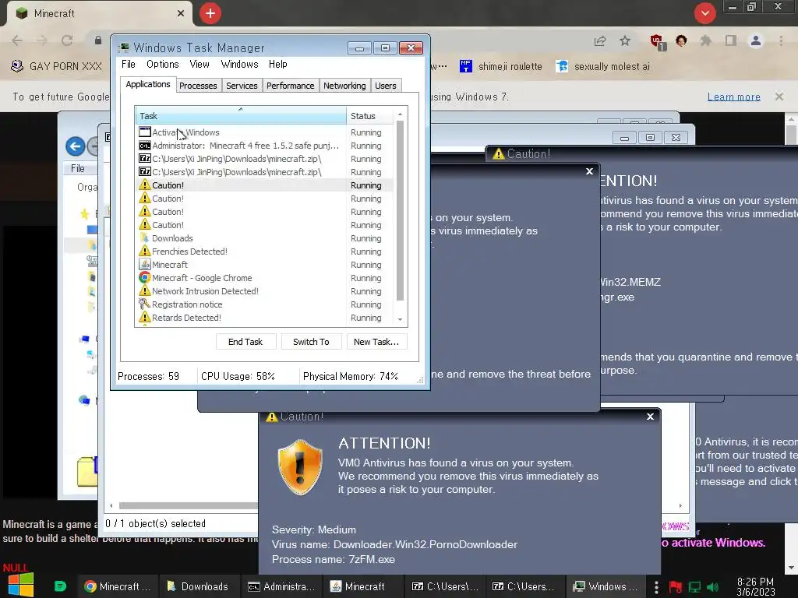Switch to the Performance tab
This screenshot has height=598, width=798.
pos(290,86)
